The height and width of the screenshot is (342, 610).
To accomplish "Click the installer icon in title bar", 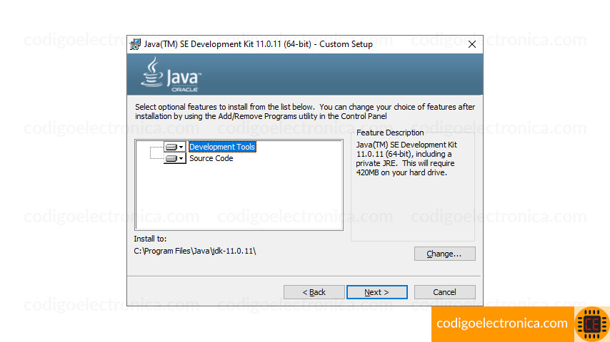I will pyautogui.click(x=135, y=44).
